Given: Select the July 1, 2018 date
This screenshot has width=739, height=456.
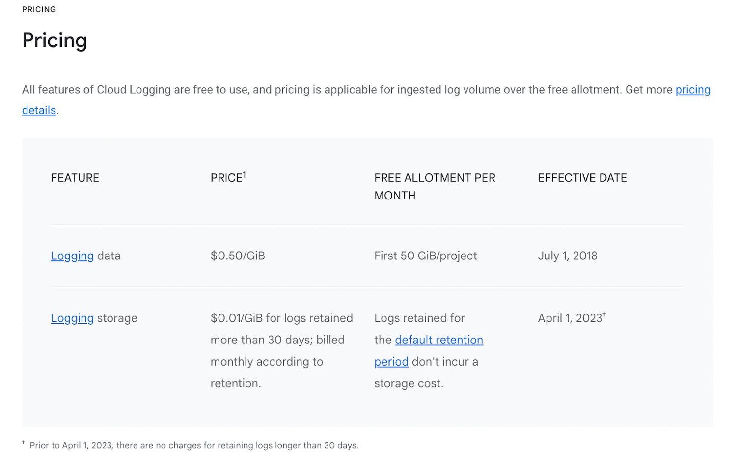Looking at the screenshot, I should [567, 256].
